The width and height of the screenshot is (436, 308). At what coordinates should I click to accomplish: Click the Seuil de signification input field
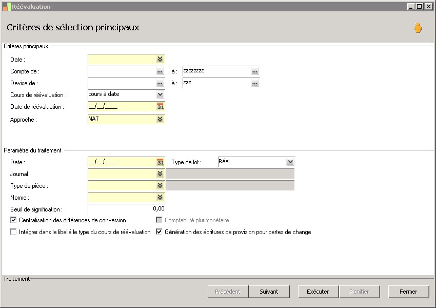click(126, 209)
